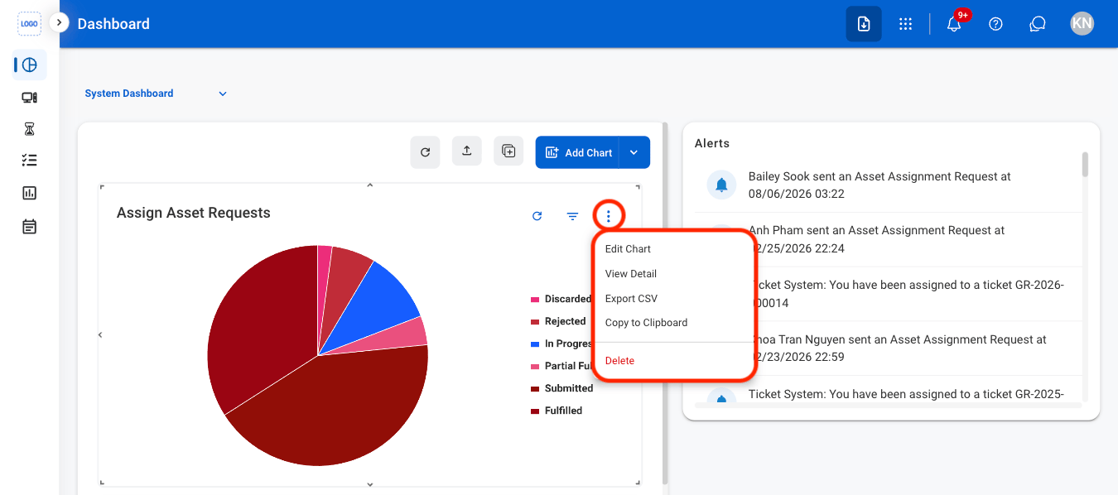This screenshot has height=495, width=1118.
Task: Refresh the Assign Asset Requests chart
Action: click(x=537, y=216)
